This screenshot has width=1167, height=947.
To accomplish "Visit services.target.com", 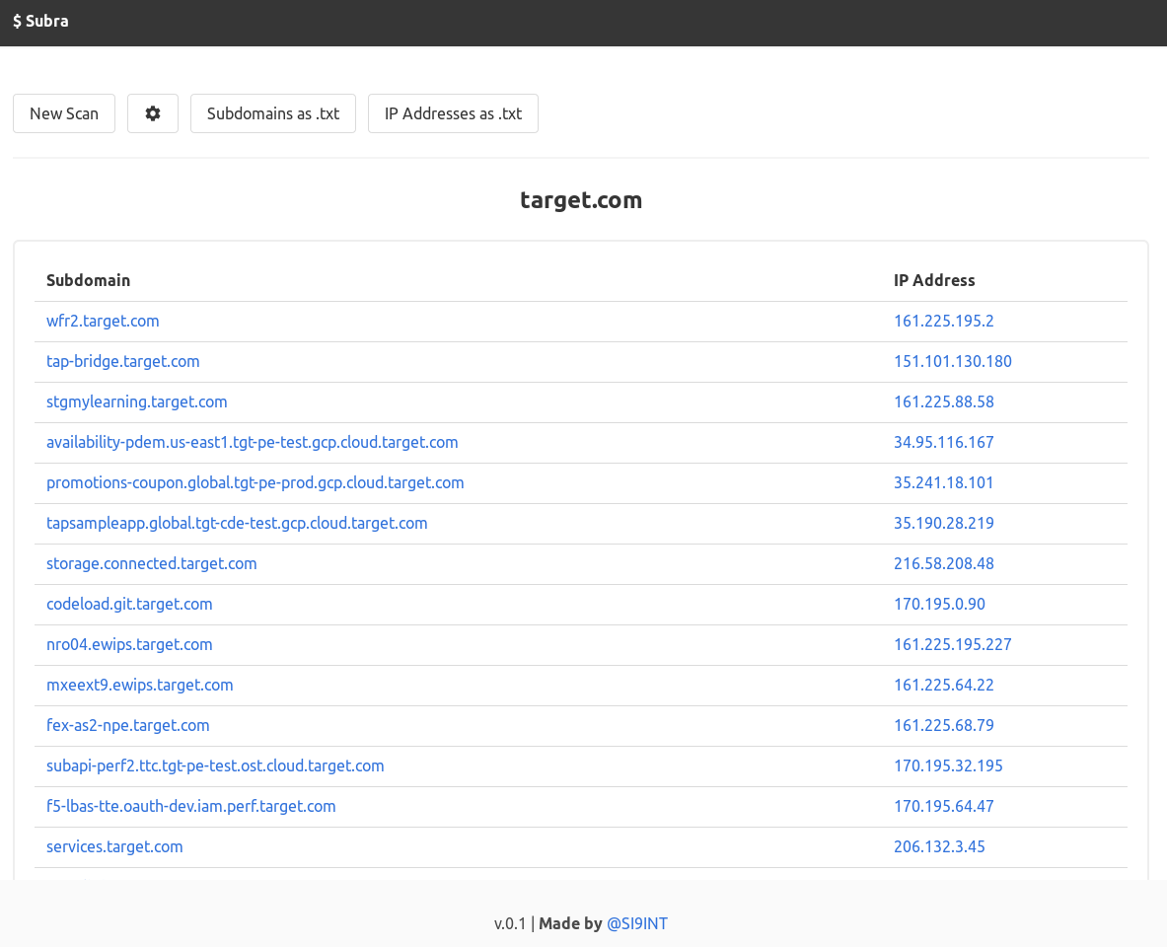I will pos(114,846).
